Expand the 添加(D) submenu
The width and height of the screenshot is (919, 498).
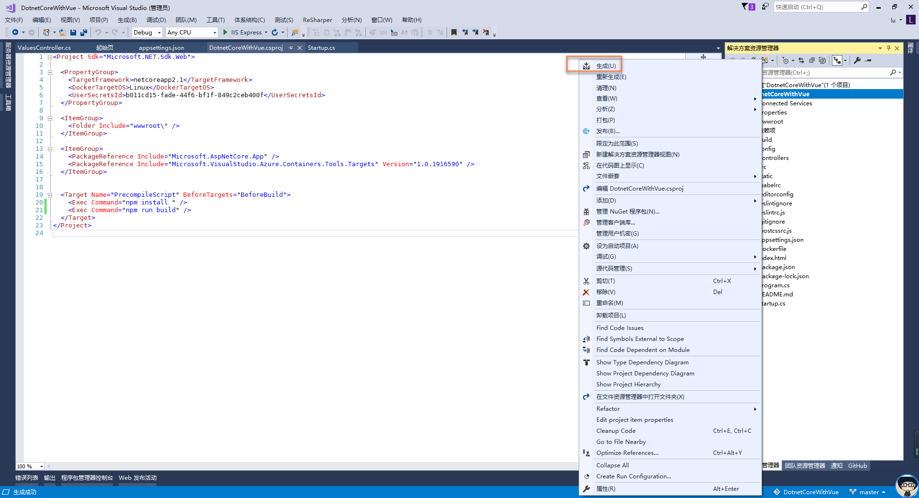(670, 201)
